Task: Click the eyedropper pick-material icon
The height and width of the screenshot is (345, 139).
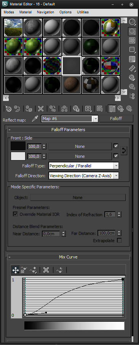Action: click(35, 119)
